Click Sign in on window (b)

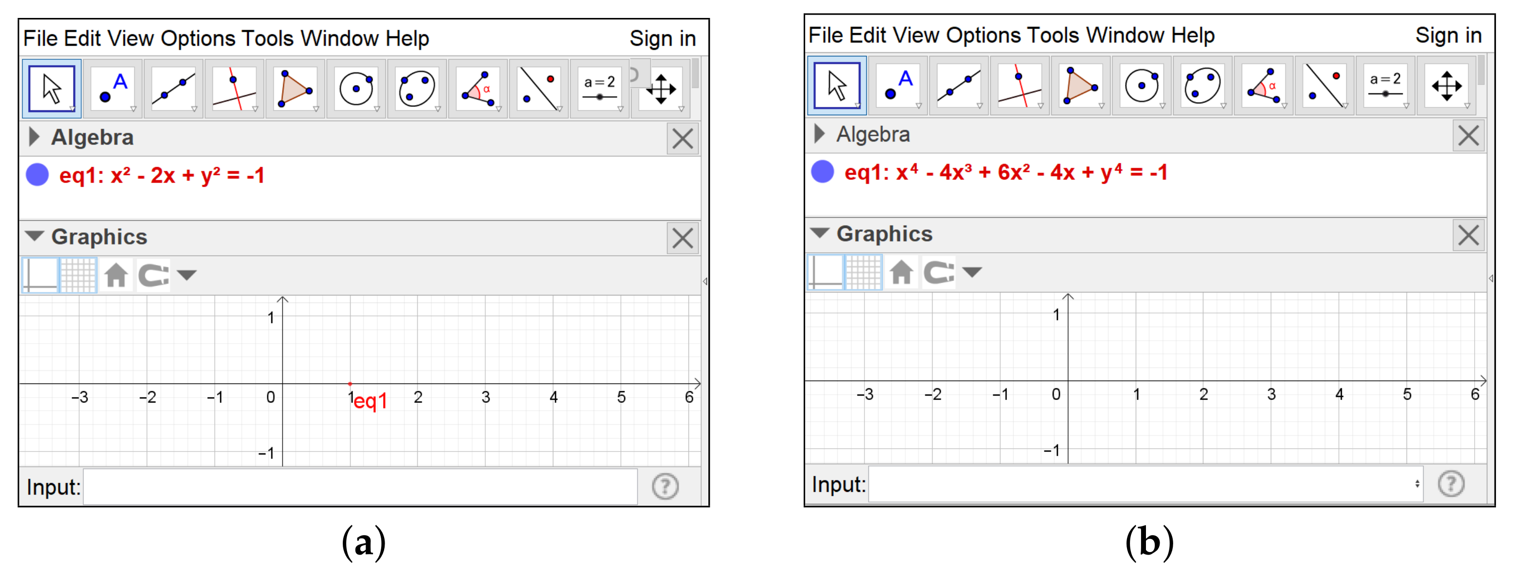click(1447, 36)
